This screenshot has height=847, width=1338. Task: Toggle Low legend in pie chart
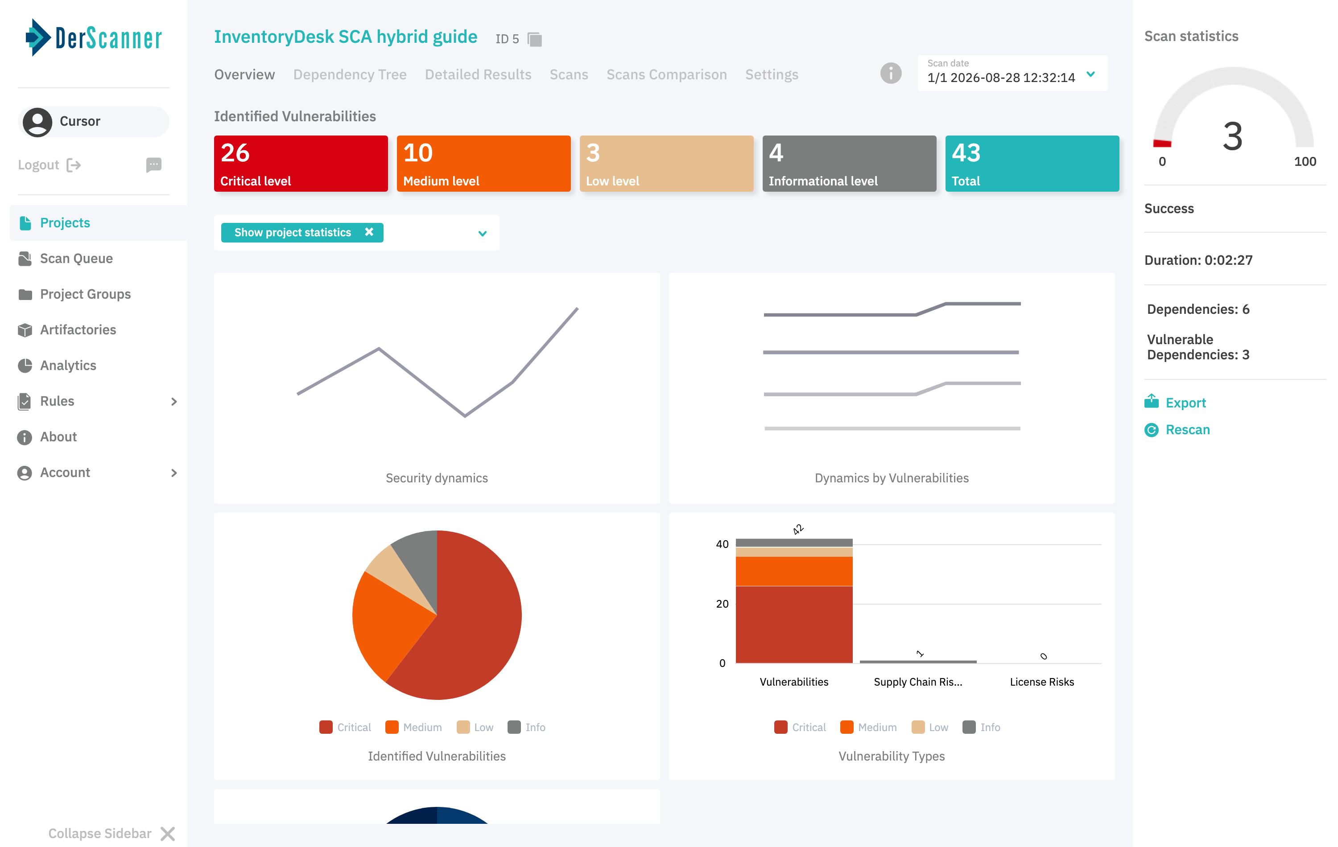475,727
